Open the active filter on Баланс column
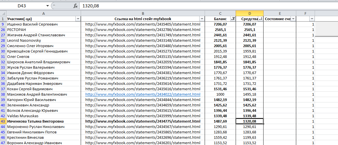Image resolution: width=338 pixels, height=145 pixels. click(233, 19)
